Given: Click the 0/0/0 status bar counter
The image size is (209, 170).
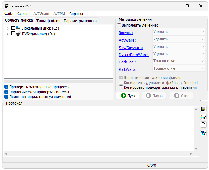Looking at the screenshot, I should coord(151,166).
